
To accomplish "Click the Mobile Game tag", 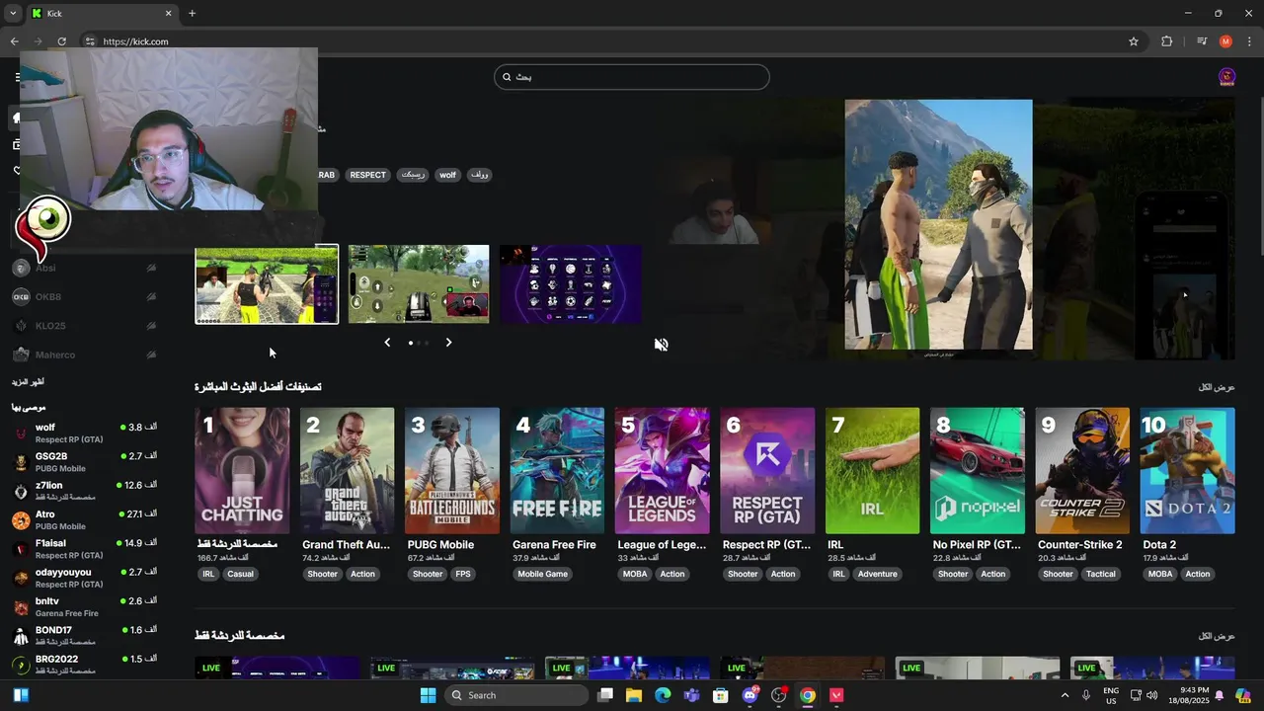I will coord(543,574).
